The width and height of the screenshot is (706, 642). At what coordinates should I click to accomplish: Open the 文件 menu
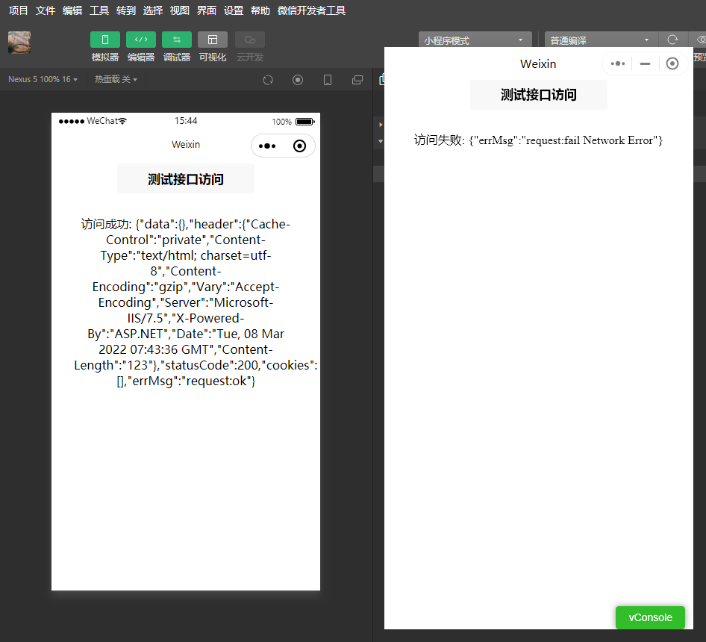[46, 10]
